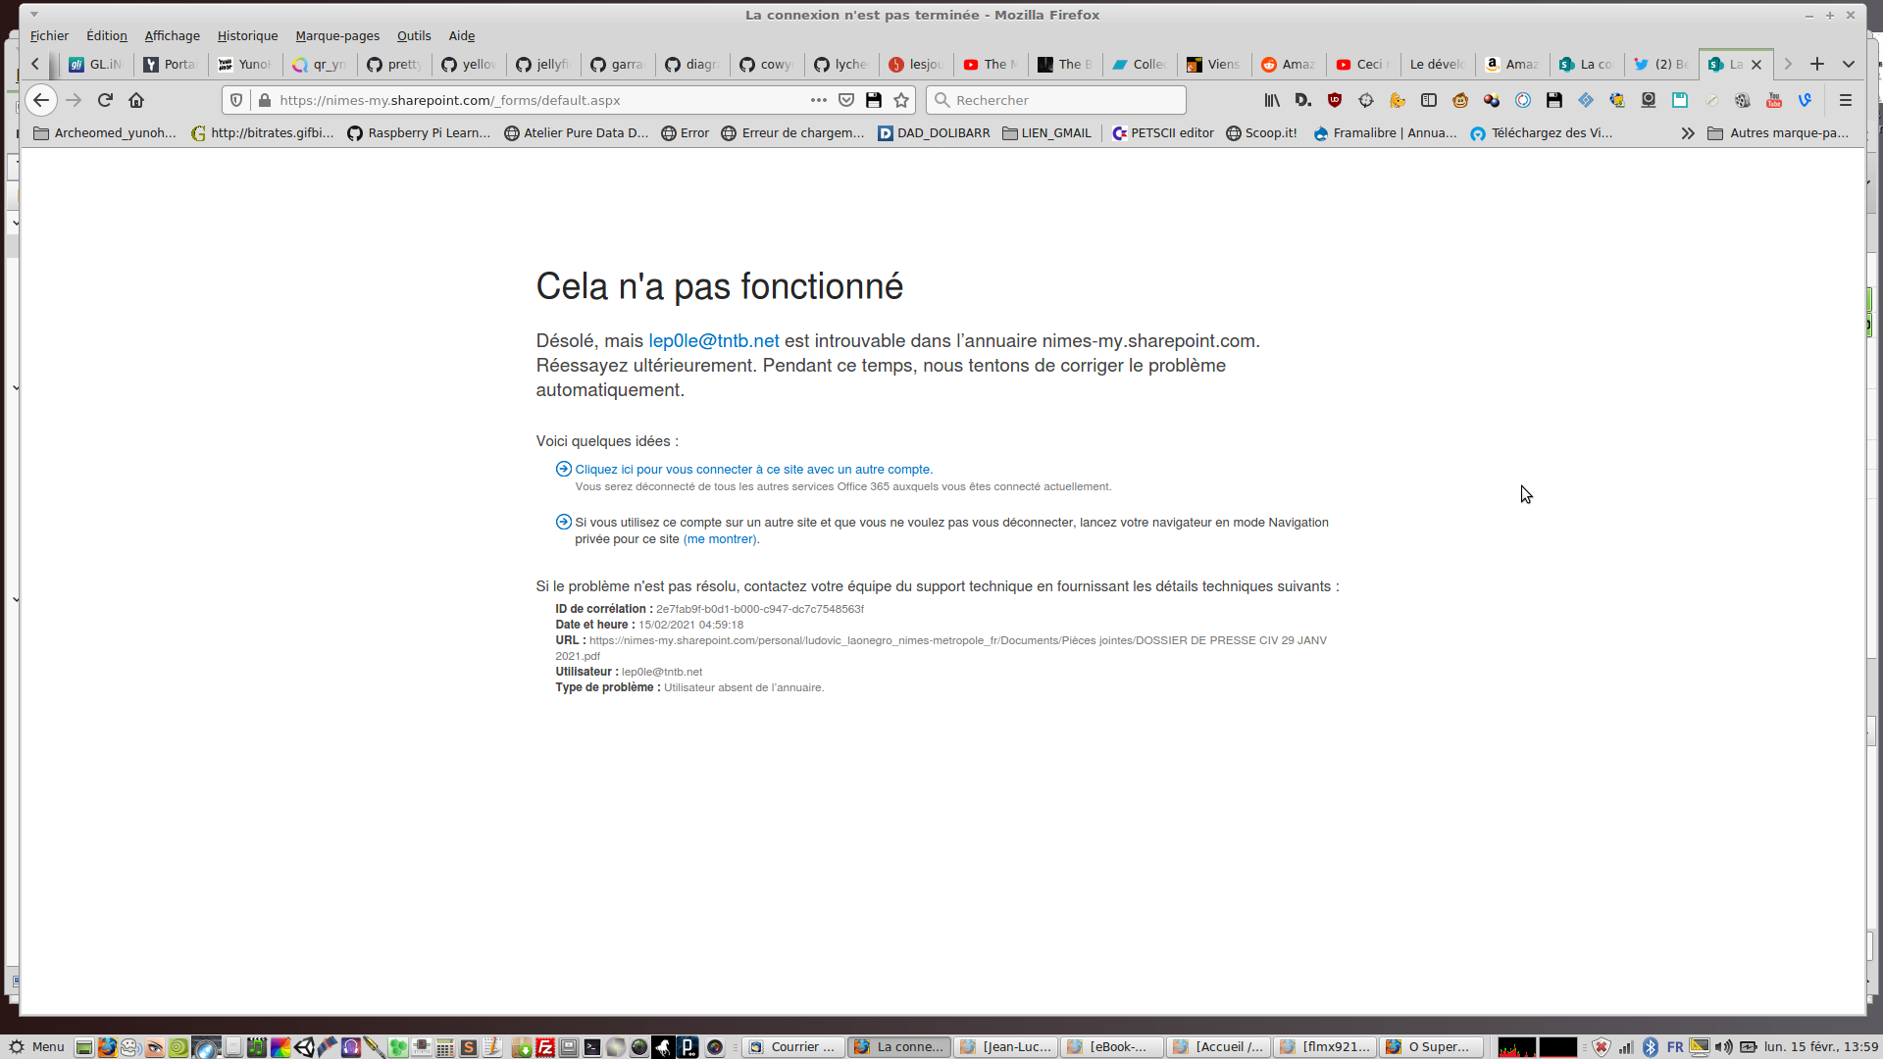1883x1059 pixels.
Task: Open the Firefox hamburger menu
Action: point(1845,100)
